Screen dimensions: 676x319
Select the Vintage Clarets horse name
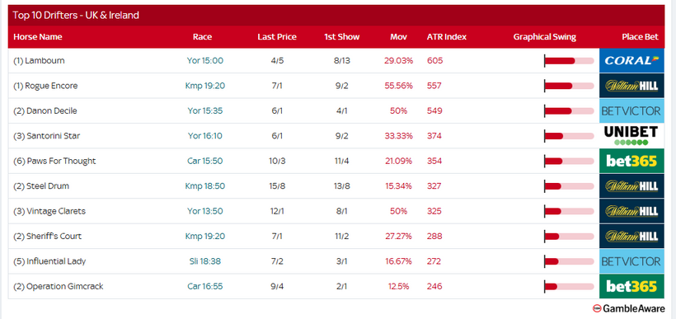pyautogui.click(x=56, y=211)
